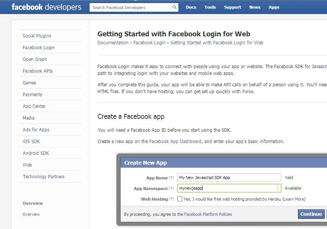The width and height of the screenshot is (327, 229).
Task: Open the Android SDK sidebar link
Action: click(36, 153)
